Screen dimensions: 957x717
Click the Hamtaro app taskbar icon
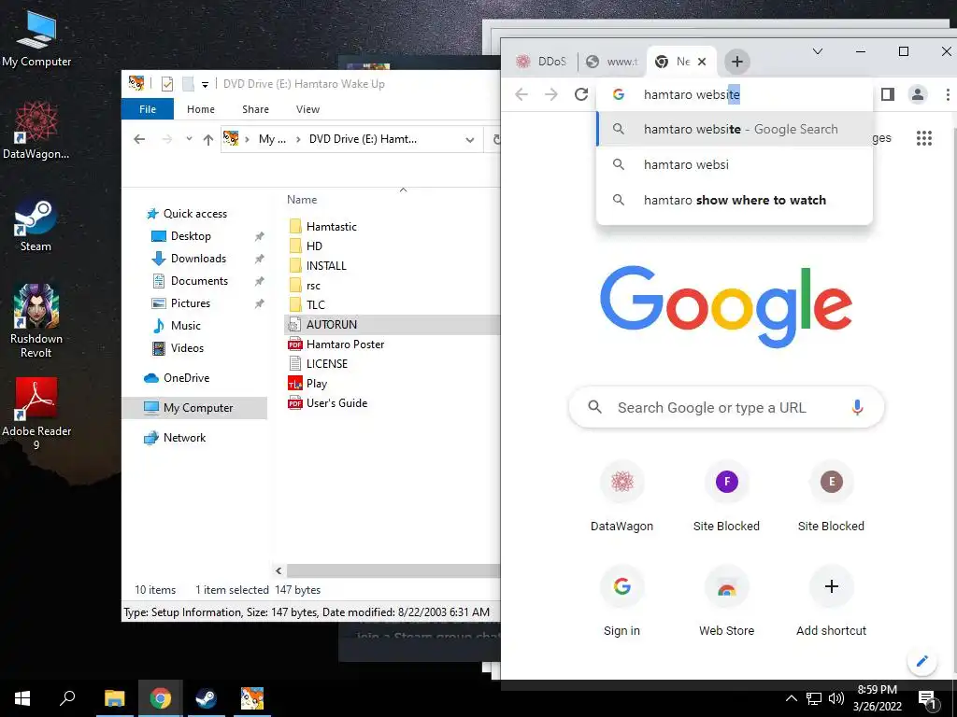251,698
